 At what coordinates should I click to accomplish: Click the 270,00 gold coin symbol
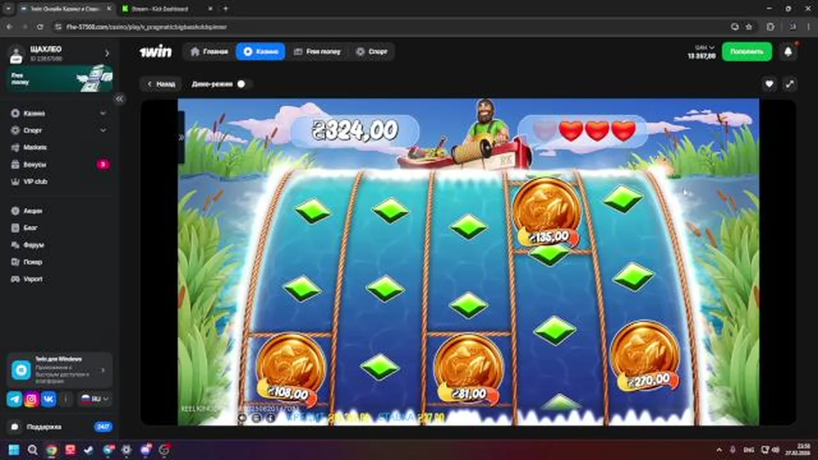[x=644, y=356]
